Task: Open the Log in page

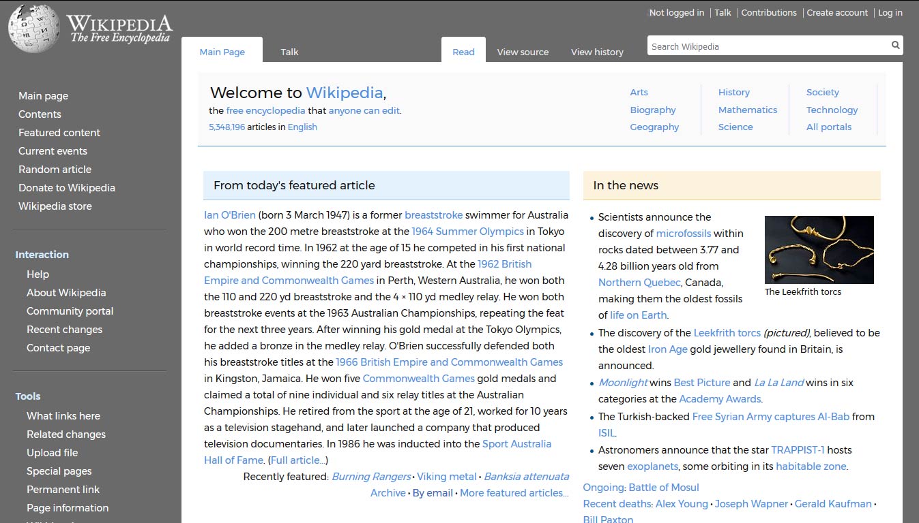Action: click(890, 12)
